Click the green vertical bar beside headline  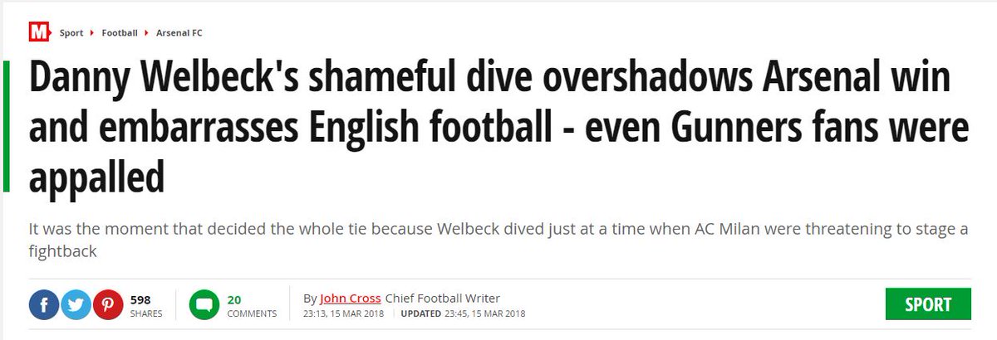7,126
